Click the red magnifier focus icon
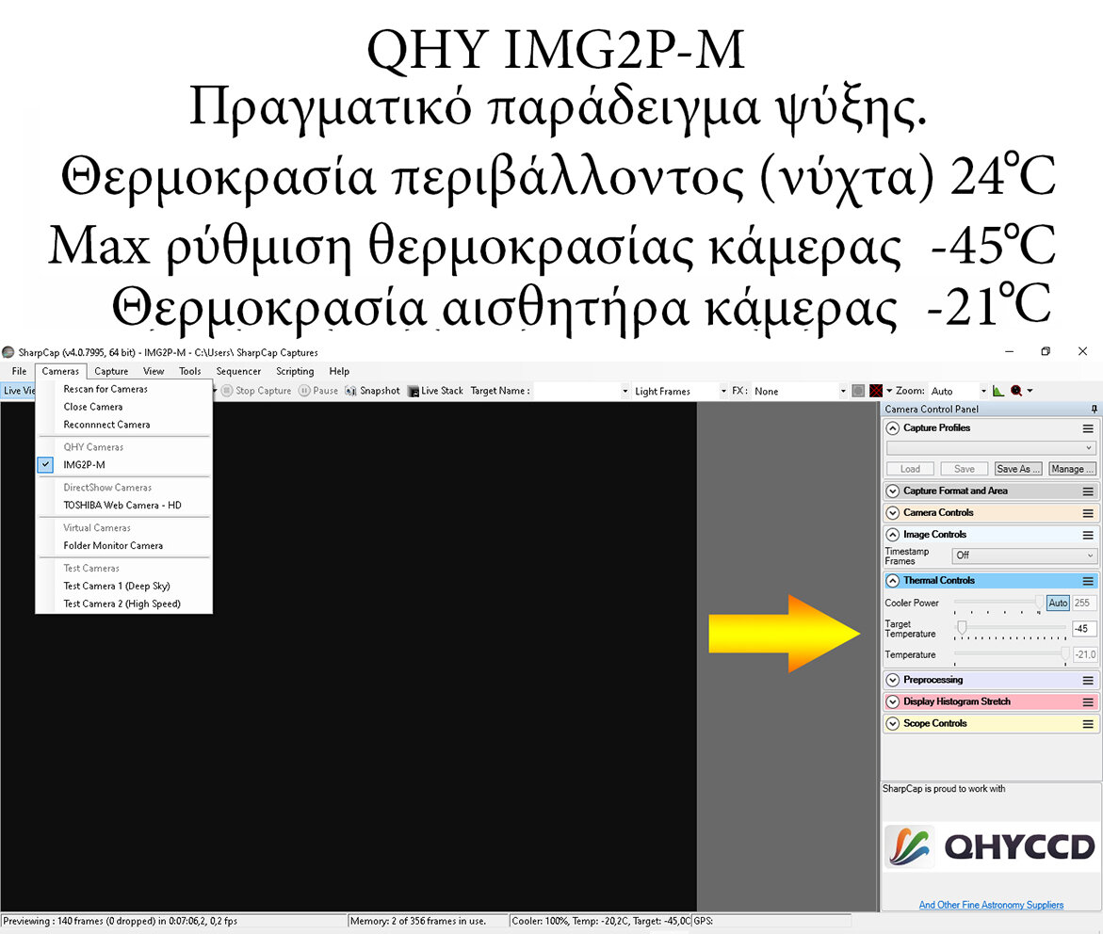 pyautogui.click(x=1016, y=391)
